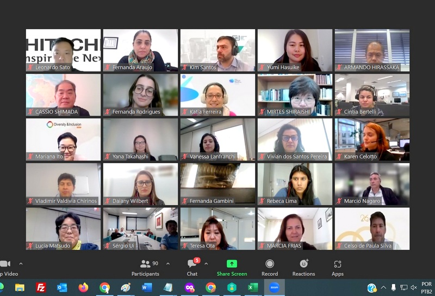This screenshot has height=296, width=435.
Task: Toggle microphone icon in the system tray
Action: coord(393,287)
